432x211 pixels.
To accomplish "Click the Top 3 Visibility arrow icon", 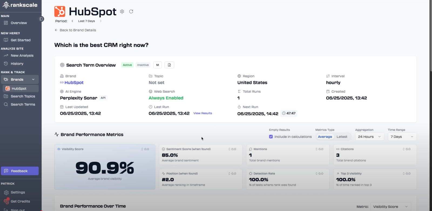I will tap(338, 173).
